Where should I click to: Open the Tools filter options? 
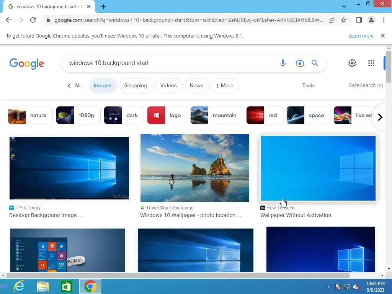(x=308, y=85)
